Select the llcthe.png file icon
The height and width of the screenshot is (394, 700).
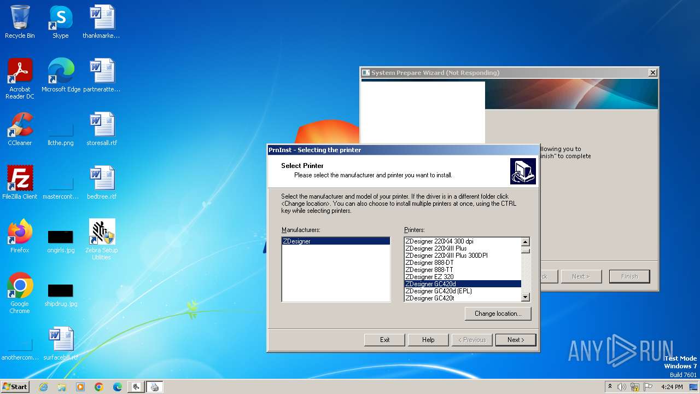click(60, 135)
